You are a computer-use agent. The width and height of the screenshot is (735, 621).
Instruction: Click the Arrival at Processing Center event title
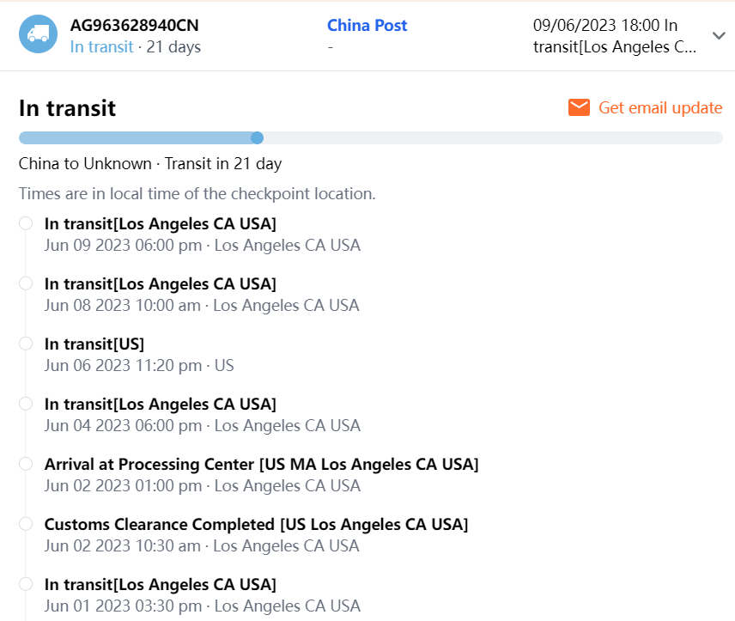pyautogui.click(x=261, y=464)
